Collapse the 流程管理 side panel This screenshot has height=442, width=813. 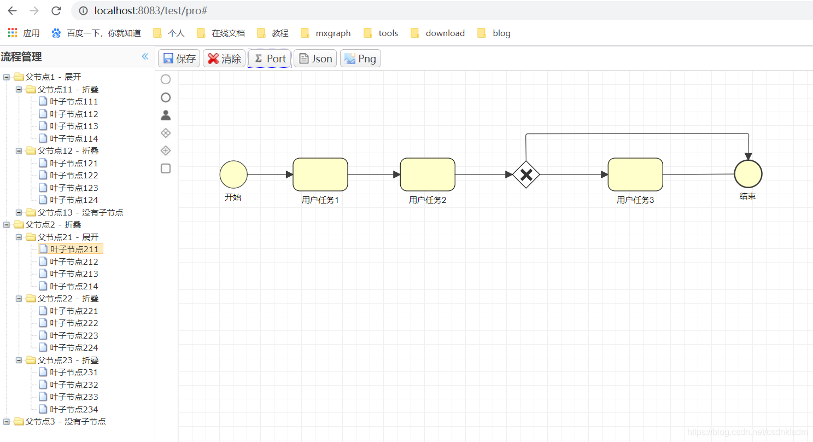click(x=145, y=56)
